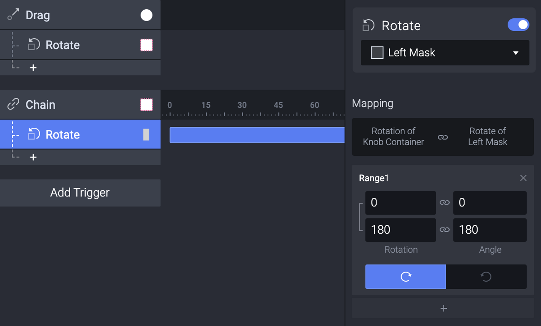This screenshot has height=326, width=541.
Task: Add a new range with the plus button
Action: 443,308
